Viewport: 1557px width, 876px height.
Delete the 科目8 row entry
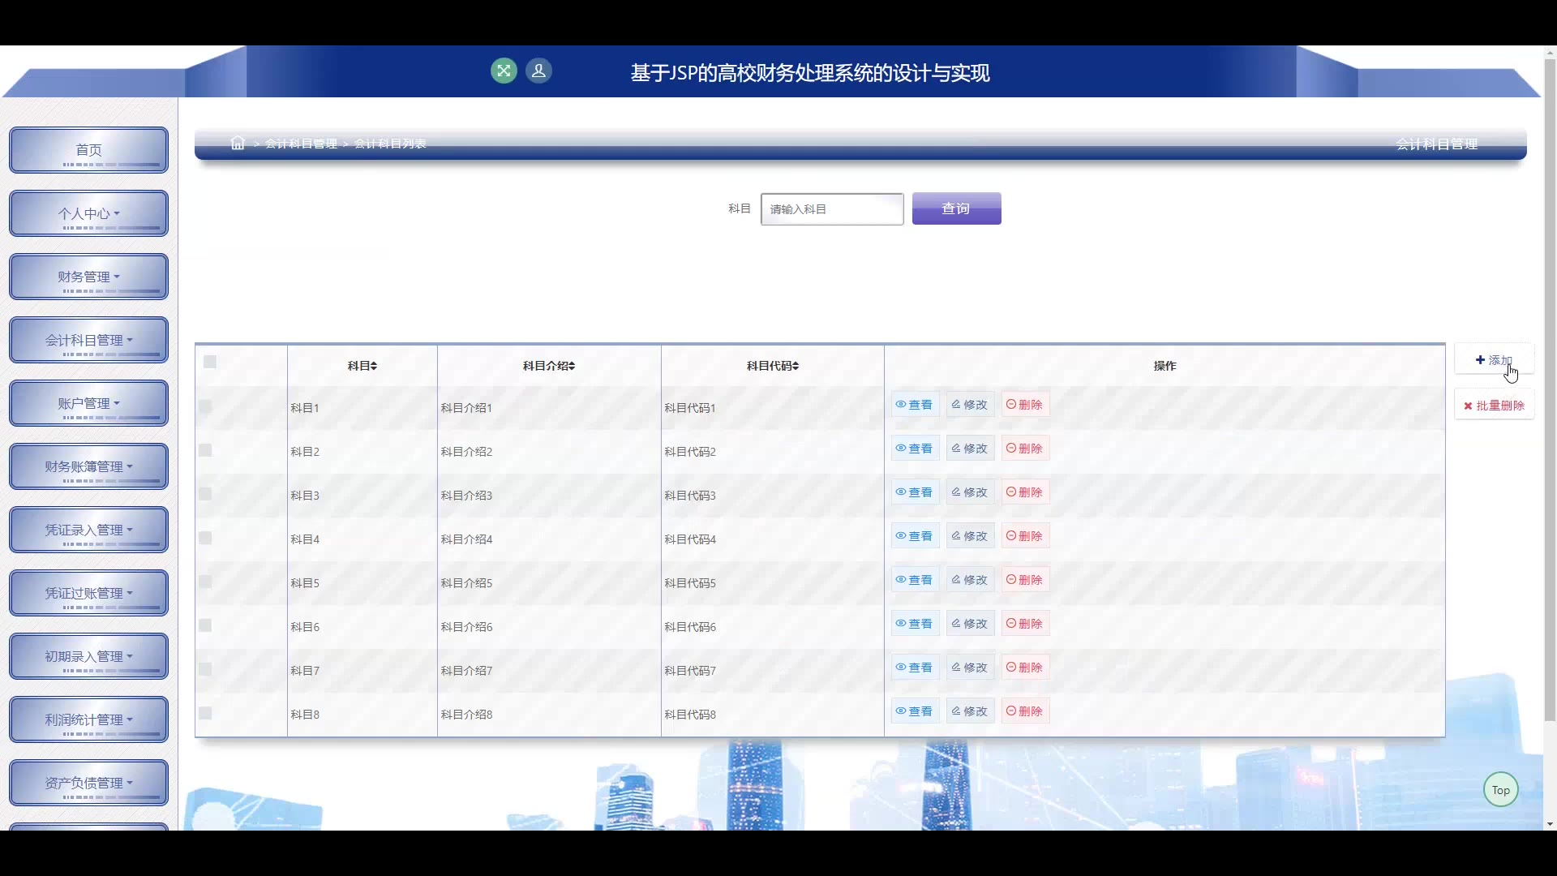(x=1025, y=711)
